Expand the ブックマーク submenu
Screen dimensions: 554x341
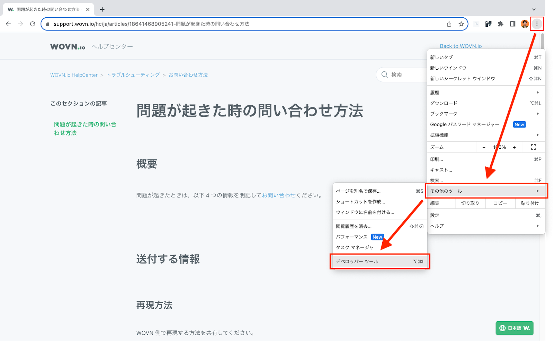(x=485, y=114)
